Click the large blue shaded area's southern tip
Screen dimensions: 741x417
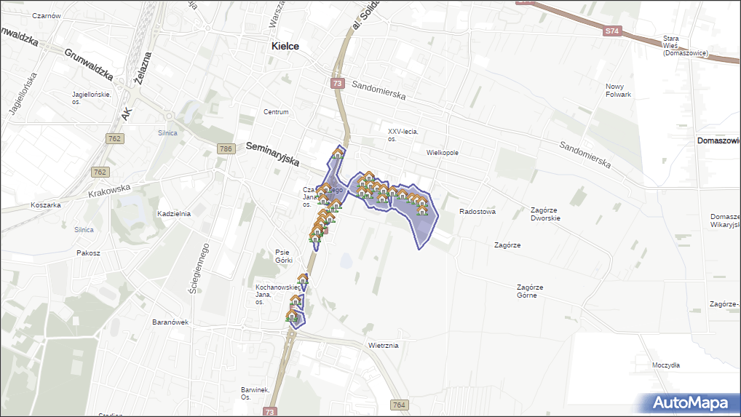tap(419, 248)
